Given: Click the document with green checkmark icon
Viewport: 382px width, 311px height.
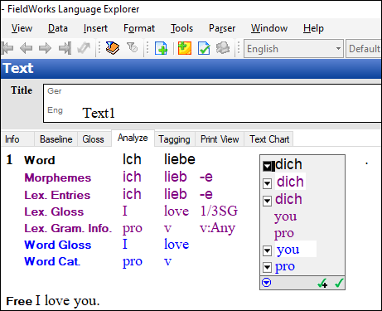Looking at the screenshot, I should (204, 48).
